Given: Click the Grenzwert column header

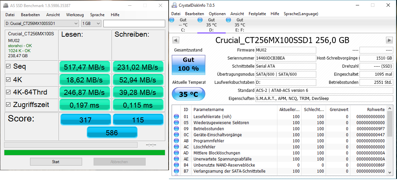Looking at the screenshot, I should 339,109.
